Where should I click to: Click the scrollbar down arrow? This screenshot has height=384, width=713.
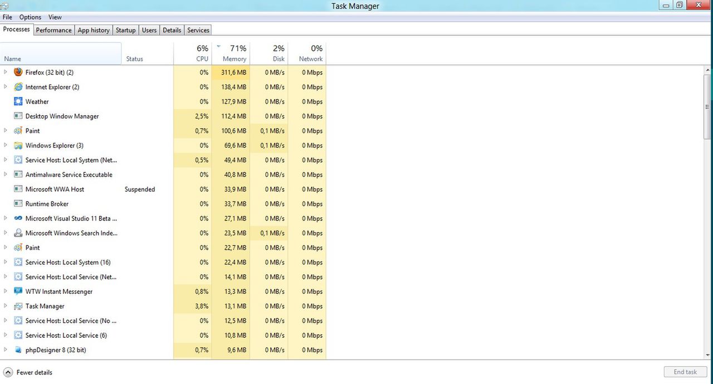[x=708, y=355]
